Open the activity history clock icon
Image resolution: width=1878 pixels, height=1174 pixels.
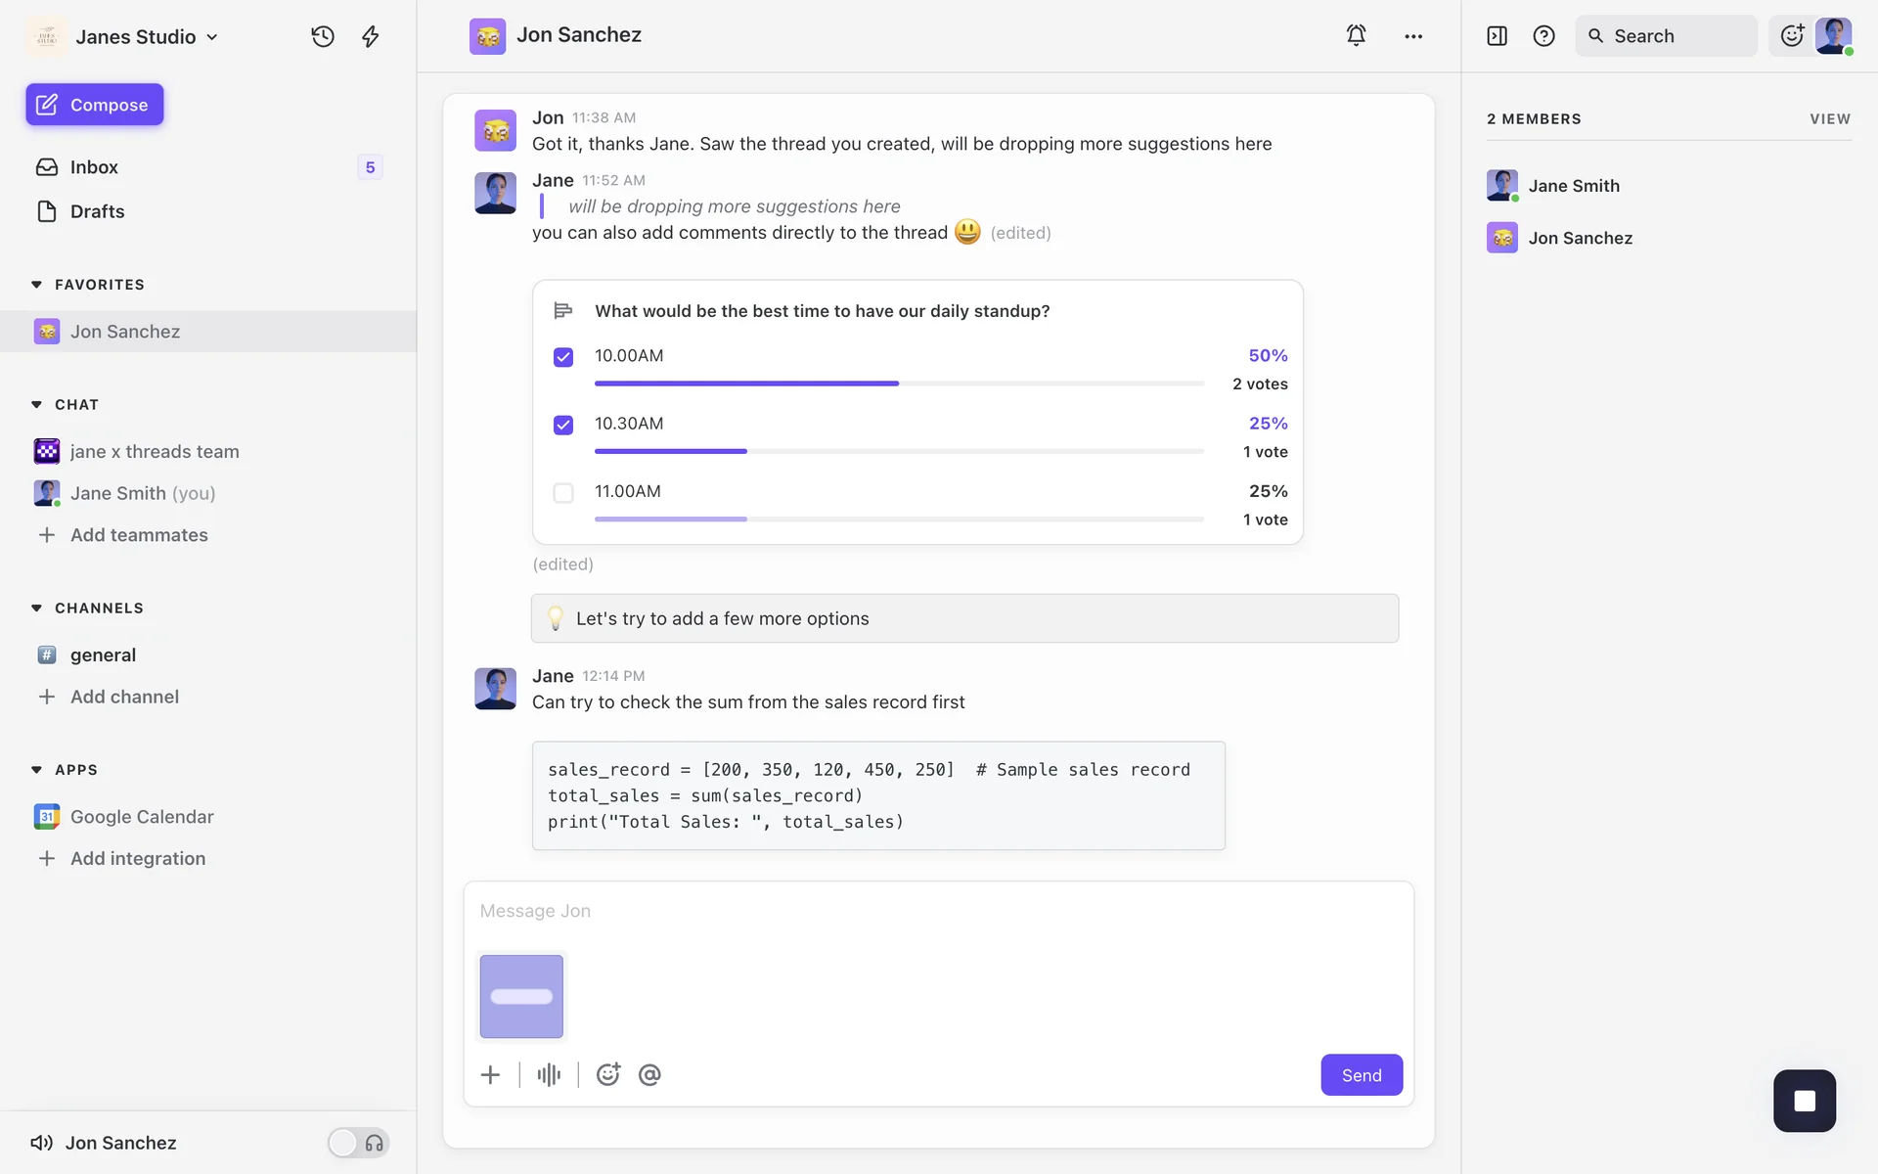323,36
